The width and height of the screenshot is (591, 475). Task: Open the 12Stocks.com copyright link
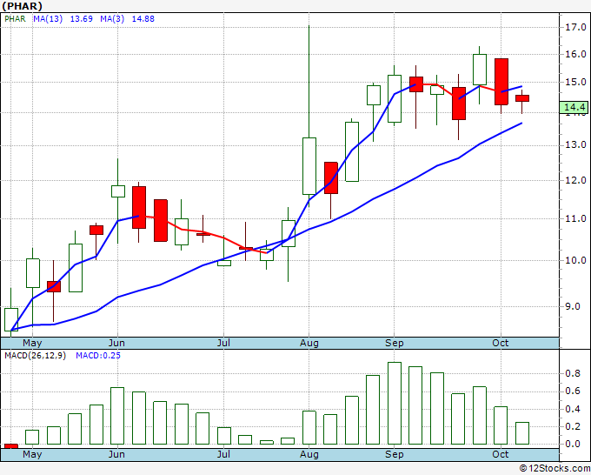pos(554,468)
